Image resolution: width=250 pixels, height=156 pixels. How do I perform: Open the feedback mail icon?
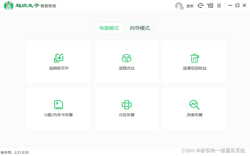pyautogui.click(x=210, y=6)
